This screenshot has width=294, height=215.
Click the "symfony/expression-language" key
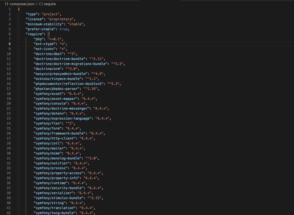point(62,119)
